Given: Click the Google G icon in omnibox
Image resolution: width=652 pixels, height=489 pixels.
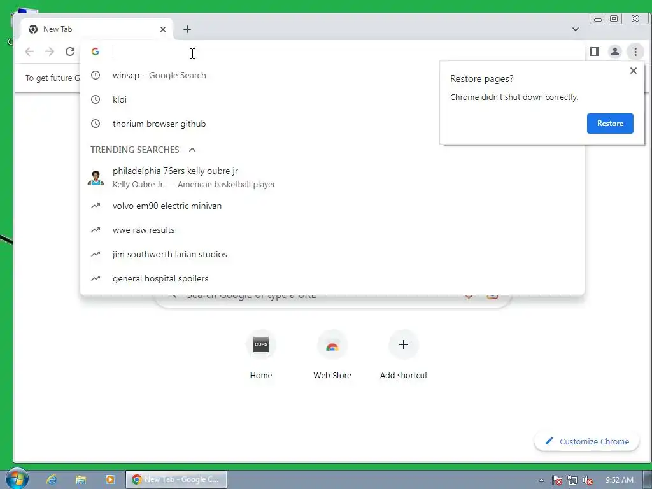Looking at the screenshot, I should [x=96, y=52].
